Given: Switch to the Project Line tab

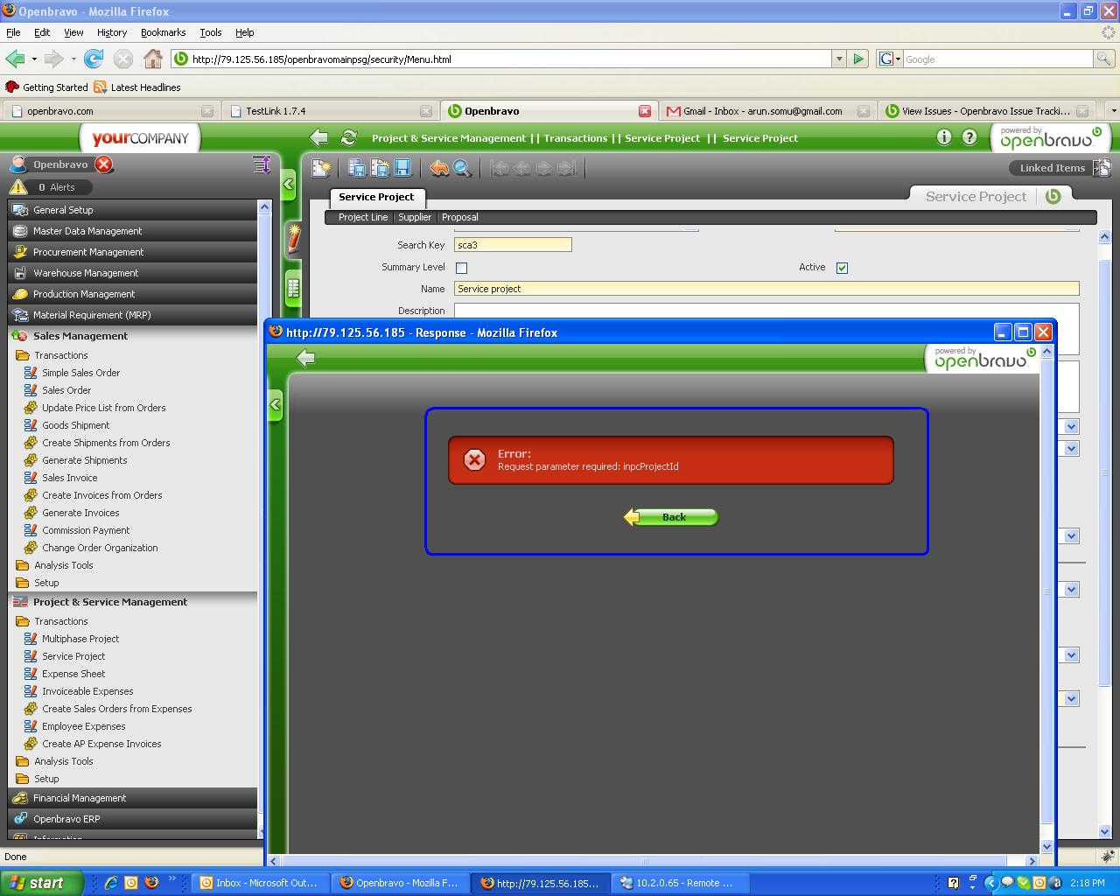Looking at the screenshot, I should point(362,217).
